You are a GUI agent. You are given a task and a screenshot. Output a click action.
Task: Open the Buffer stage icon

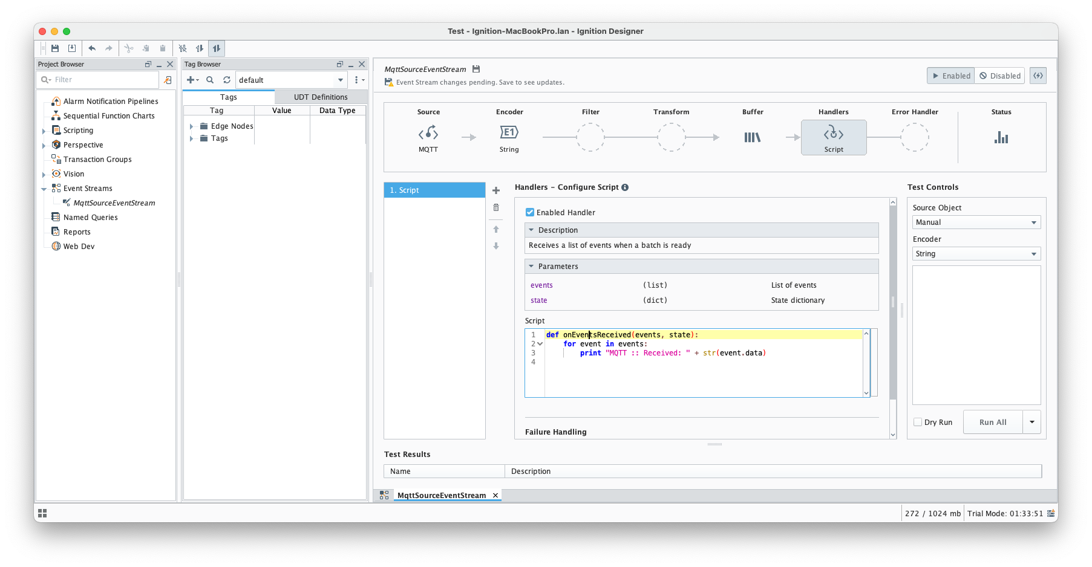click(753, 138)
